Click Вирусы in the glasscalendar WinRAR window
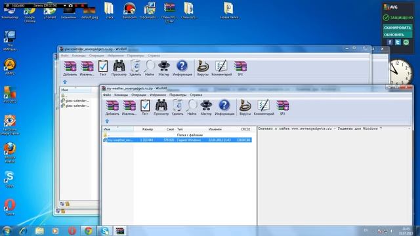 (x=203, y=68)
